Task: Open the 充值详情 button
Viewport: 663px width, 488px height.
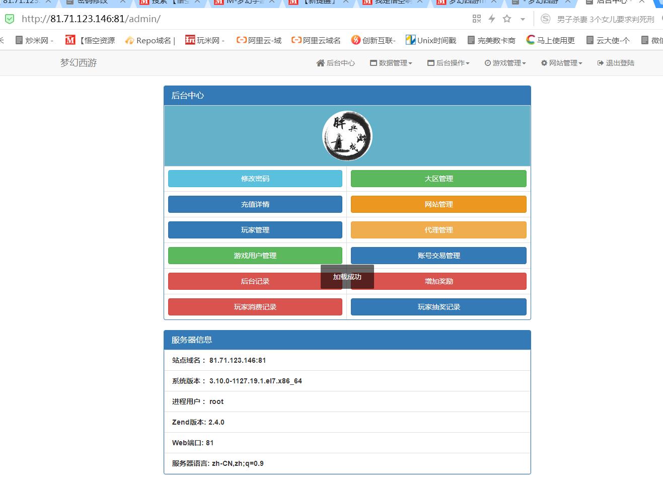Action: 255,204
